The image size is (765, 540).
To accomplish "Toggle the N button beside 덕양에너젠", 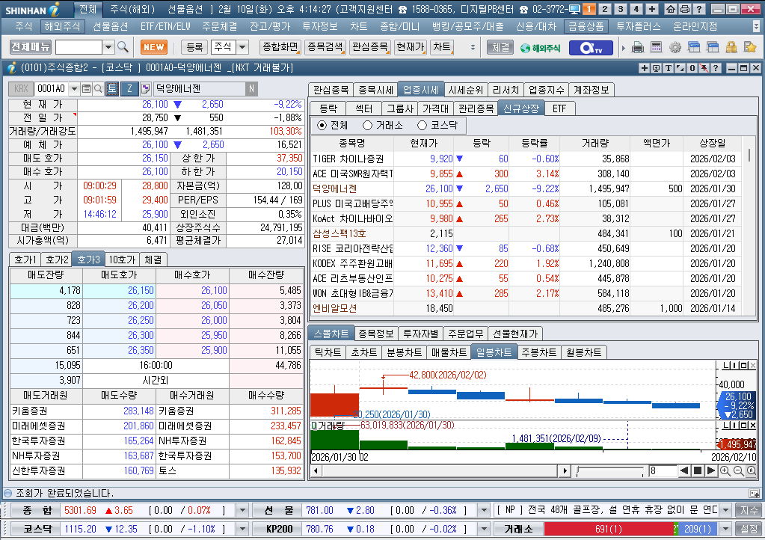I will tap(251, 89).
